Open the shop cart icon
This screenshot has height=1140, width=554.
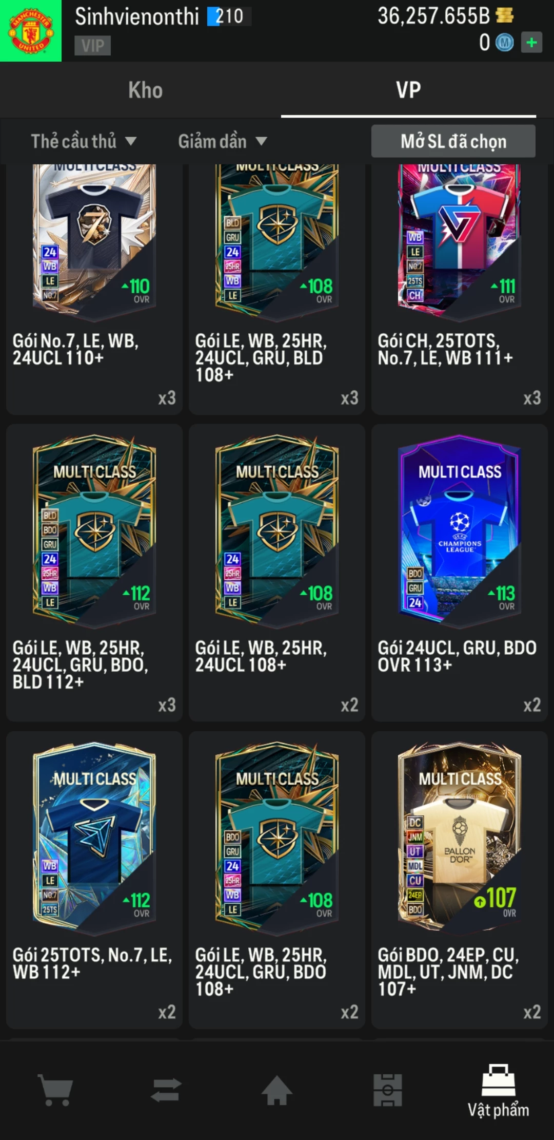[x=55, y=1090]
